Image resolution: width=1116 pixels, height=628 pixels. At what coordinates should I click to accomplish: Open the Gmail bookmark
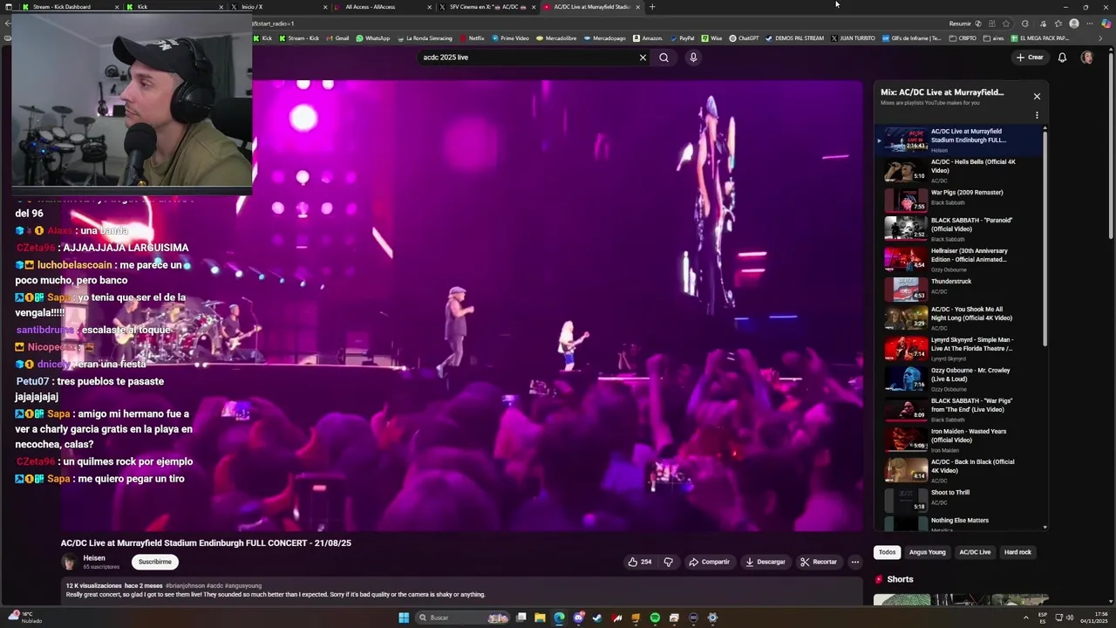point(337,38)
